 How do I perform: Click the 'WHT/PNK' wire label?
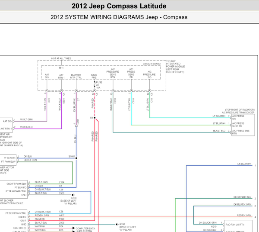tap(40, 226)
